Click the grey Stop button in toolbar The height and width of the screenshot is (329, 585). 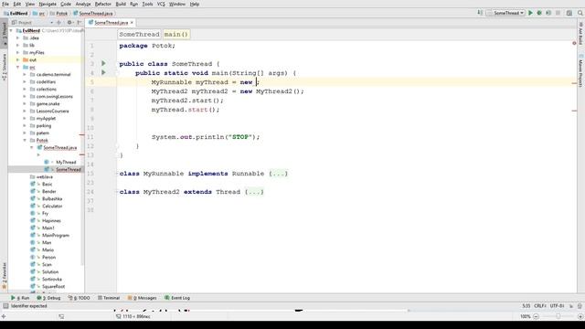(x=558, y=13)
